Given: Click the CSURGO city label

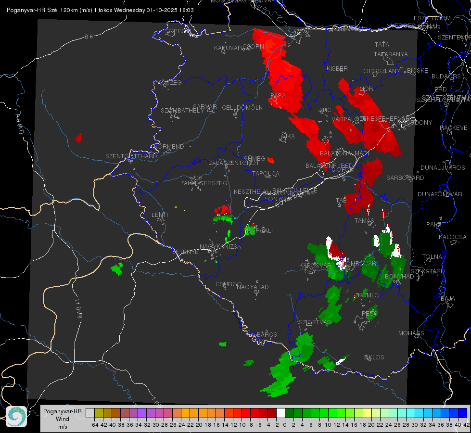Looking at the screenshot, I should (229, 284).
